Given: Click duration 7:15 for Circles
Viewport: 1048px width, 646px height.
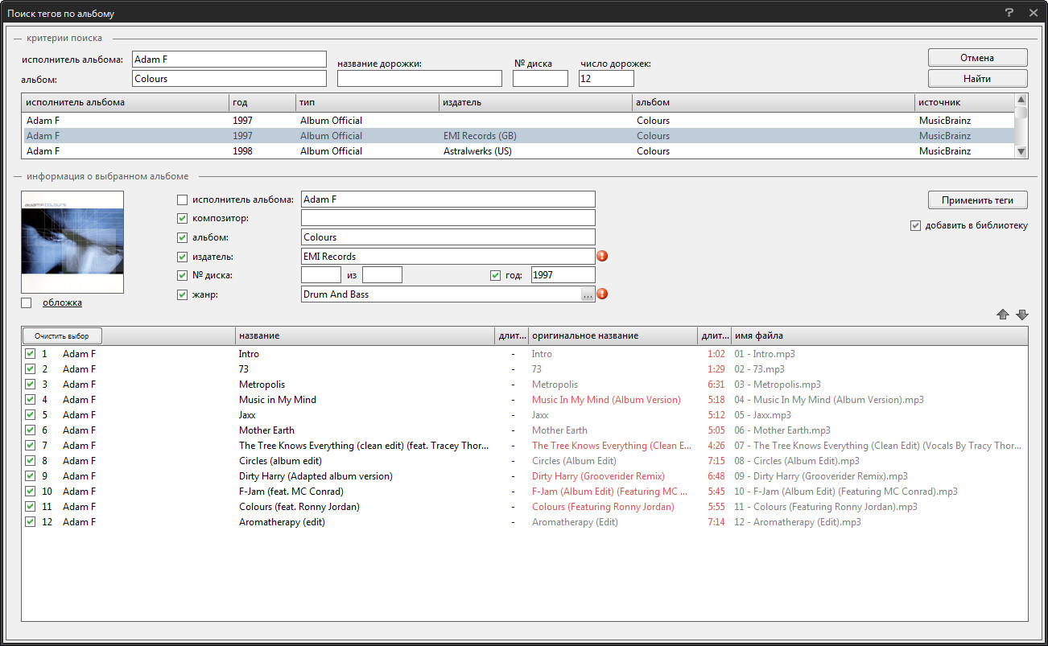Looking at the screenshot, I should click(716, 461).
